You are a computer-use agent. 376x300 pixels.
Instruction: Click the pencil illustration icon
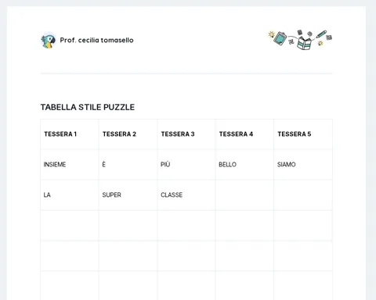[x=321, y=34]
